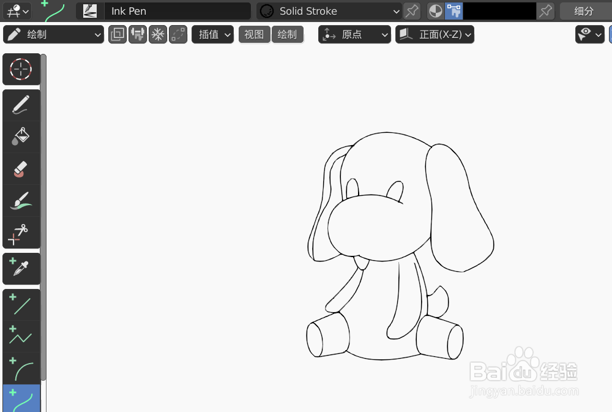Select the Cutter scissors tool
The image size is (612, 412).
[x=20, y=233]
